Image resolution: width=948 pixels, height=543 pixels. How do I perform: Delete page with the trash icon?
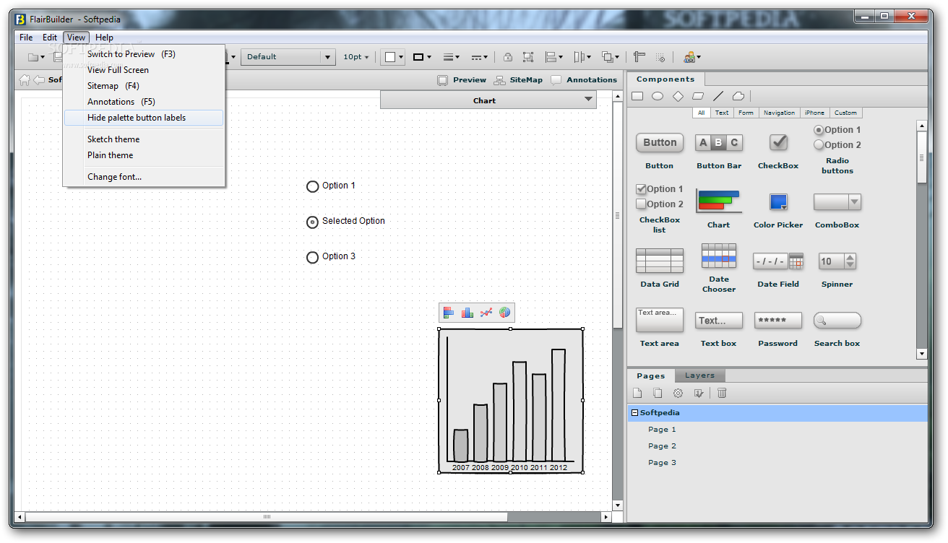click(722, 393)
